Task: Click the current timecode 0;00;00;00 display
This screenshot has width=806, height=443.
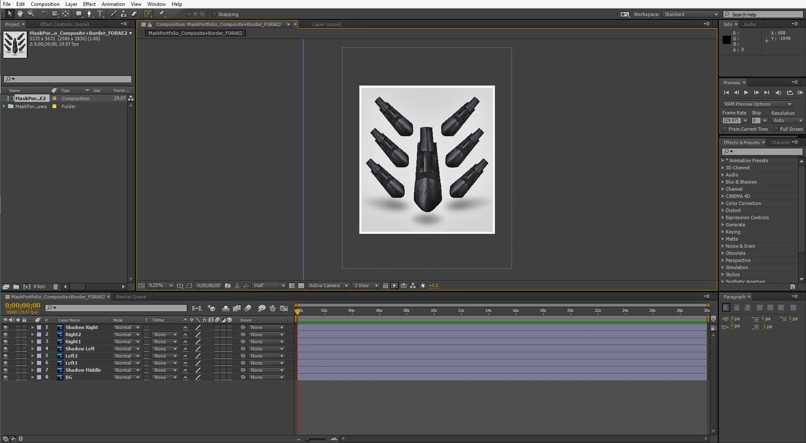Action: click(23, 306)
